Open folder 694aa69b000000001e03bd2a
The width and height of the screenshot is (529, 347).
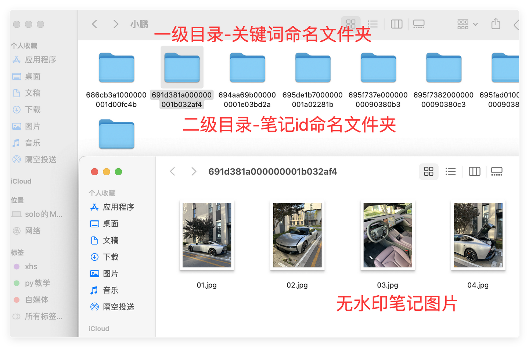[x=247, y=68]
